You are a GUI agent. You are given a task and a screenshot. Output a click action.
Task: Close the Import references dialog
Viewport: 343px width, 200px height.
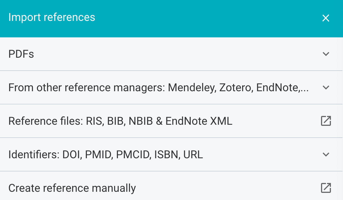pos(326,18)
